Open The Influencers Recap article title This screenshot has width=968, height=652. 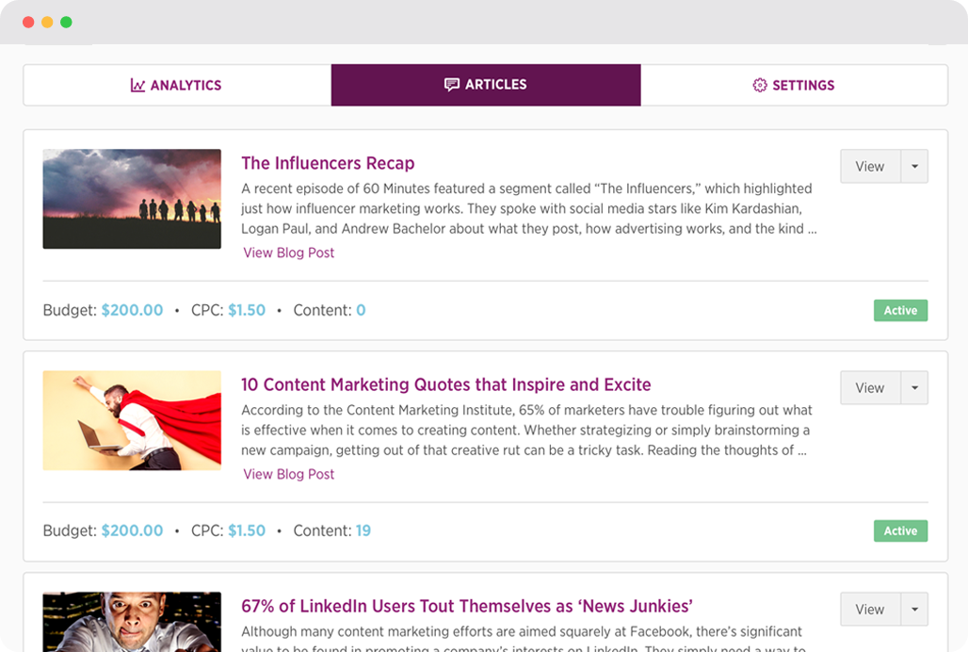coord(328,163)
